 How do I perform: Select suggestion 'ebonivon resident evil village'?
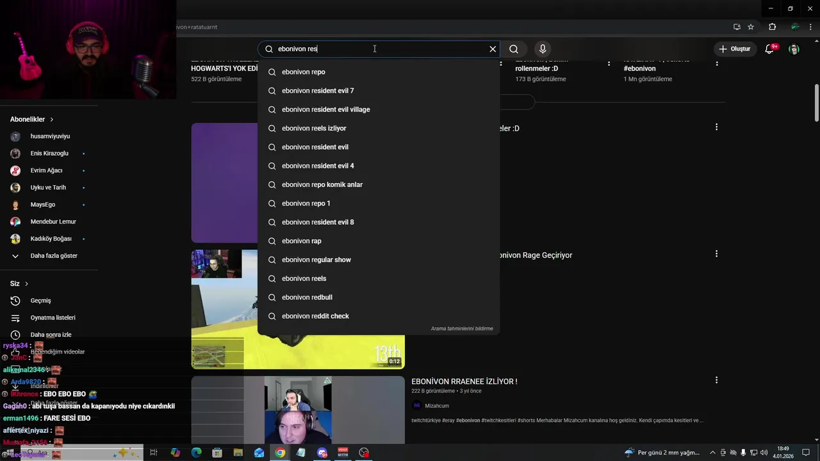379,109
